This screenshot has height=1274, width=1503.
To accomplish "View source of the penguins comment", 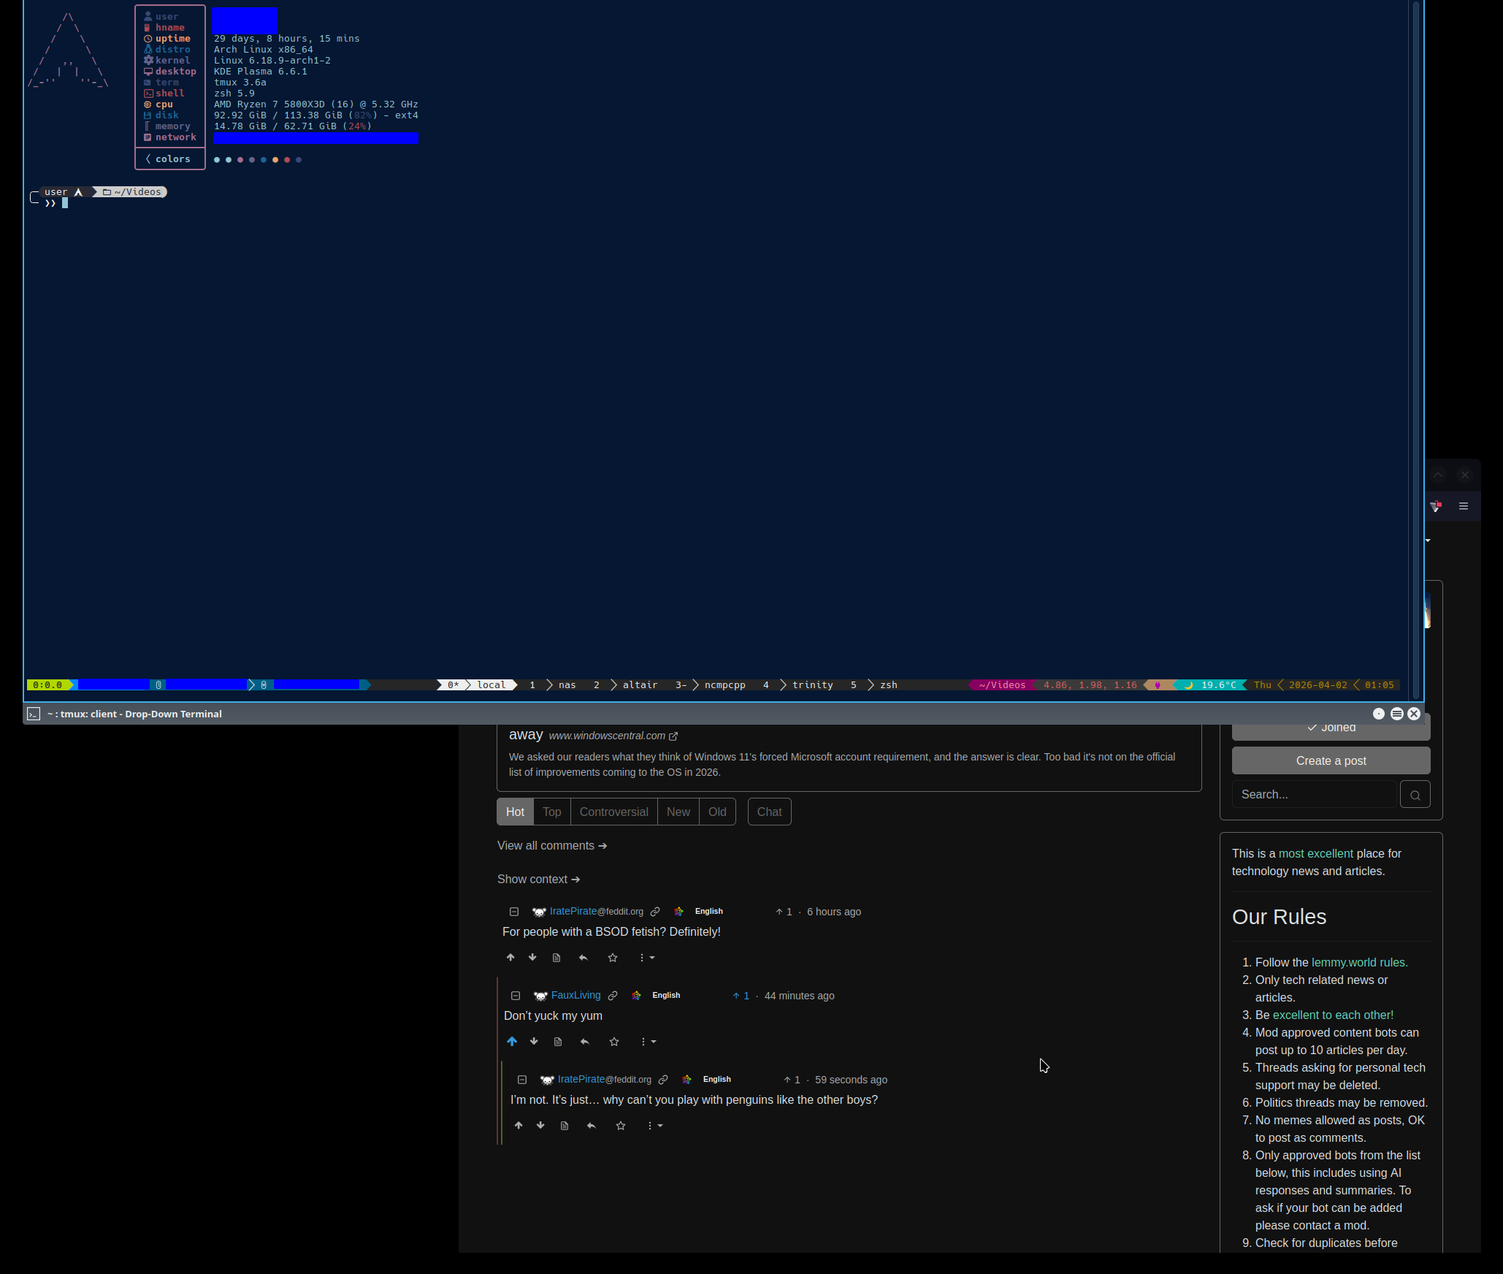I will coord(565,1126).
